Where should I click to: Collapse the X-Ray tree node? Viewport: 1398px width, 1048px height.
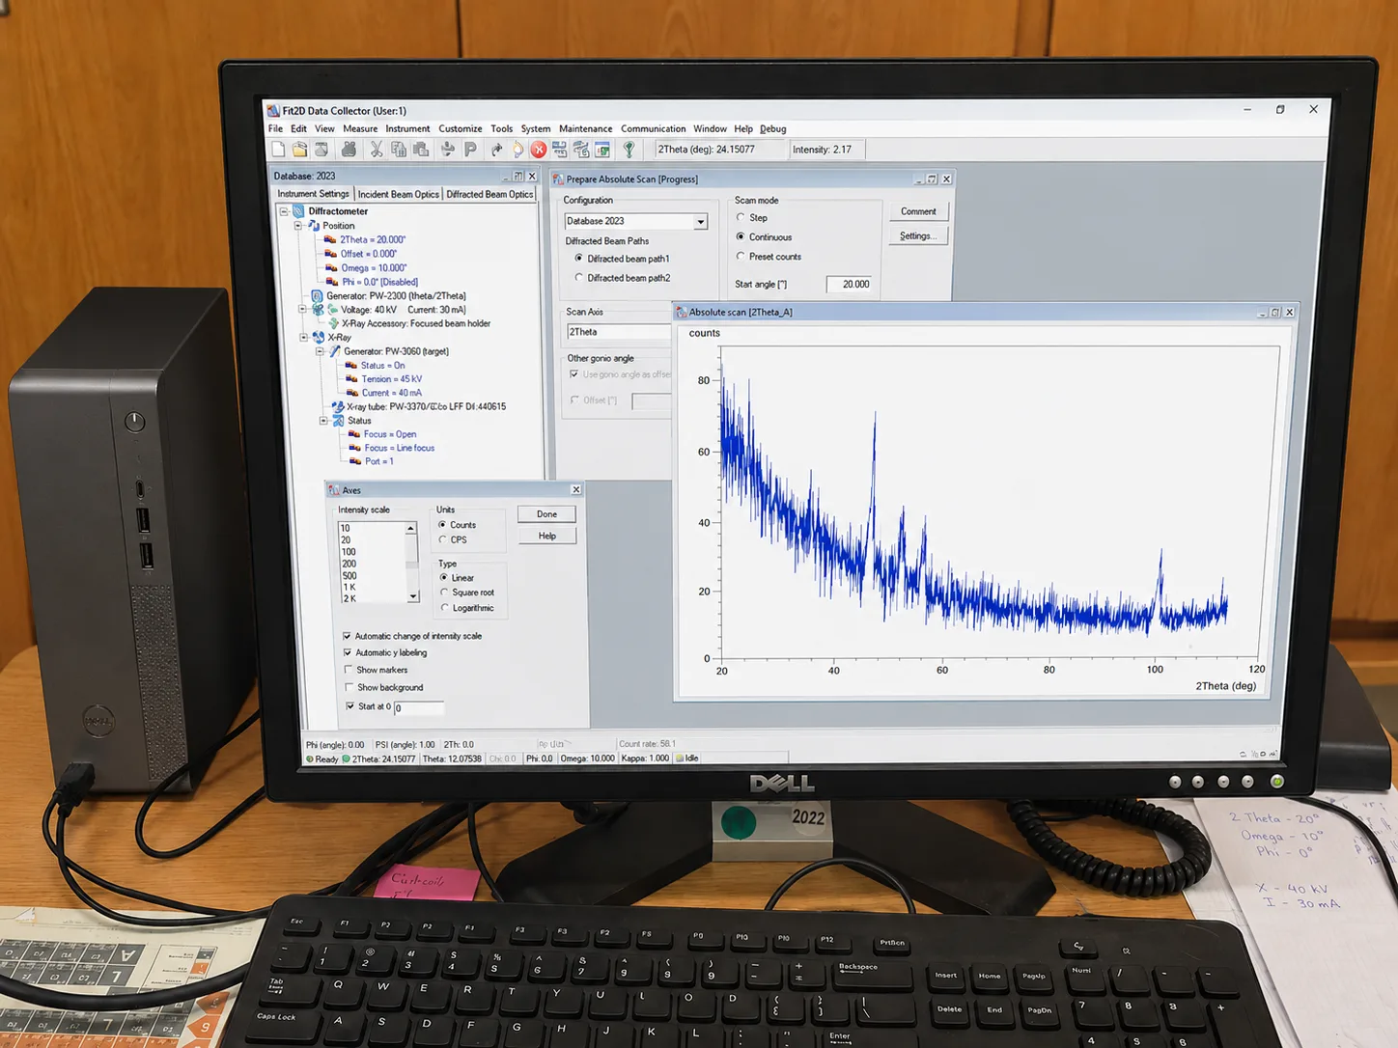(x=304, y=338)
